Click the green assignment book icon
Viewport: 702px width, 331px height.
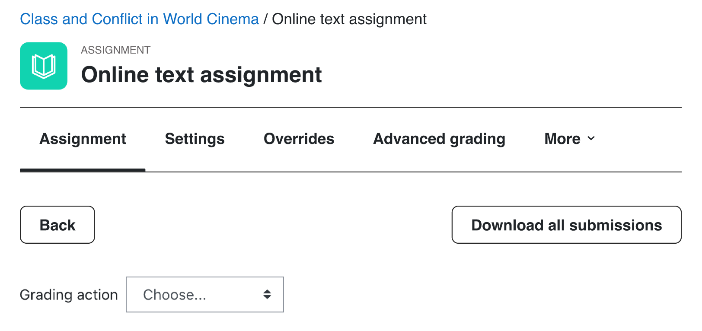[x=44, y=66]
